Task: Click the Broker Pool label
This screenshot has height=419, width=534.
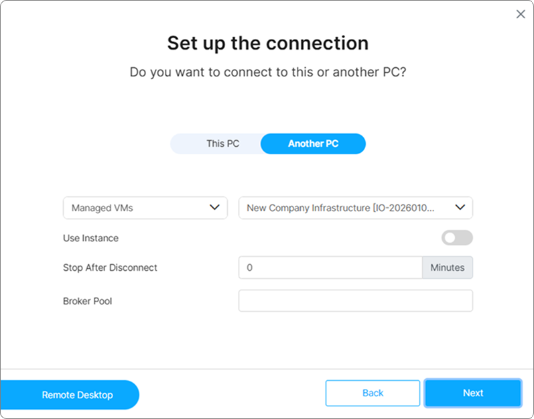Action: [87, 301]
